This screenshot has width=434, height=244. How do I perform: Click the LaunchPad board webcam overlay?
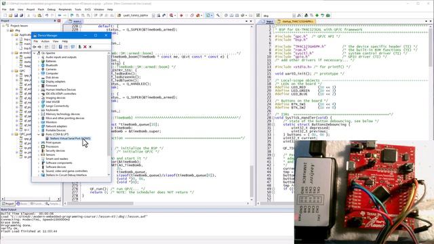(x=364, y=192)
